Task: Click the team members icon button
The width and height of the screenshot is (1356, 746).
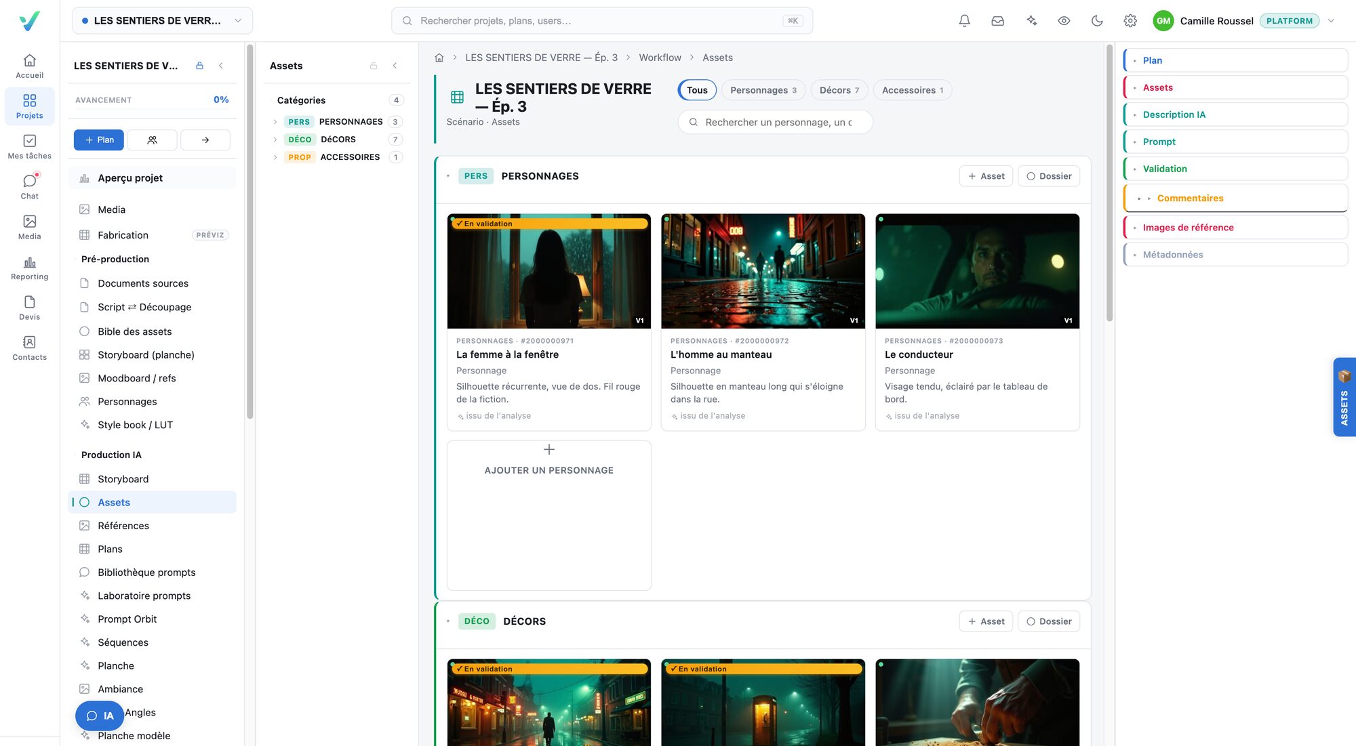Action: click(152, 140)
